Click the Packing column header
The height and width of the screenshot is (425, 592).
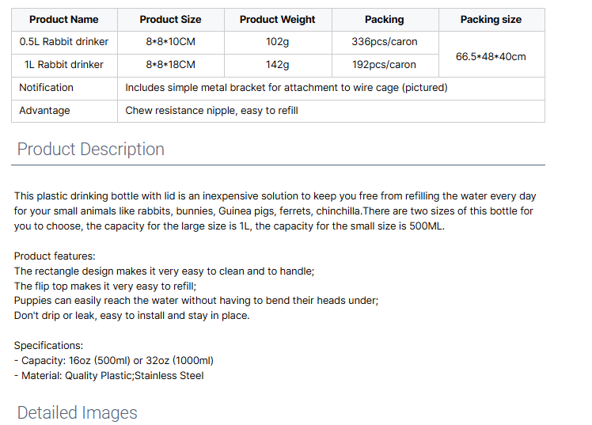384,20
